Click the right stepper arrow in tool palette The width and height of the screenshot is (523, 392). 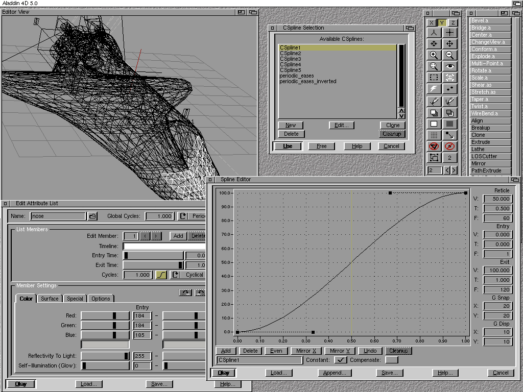pos(454,170)
